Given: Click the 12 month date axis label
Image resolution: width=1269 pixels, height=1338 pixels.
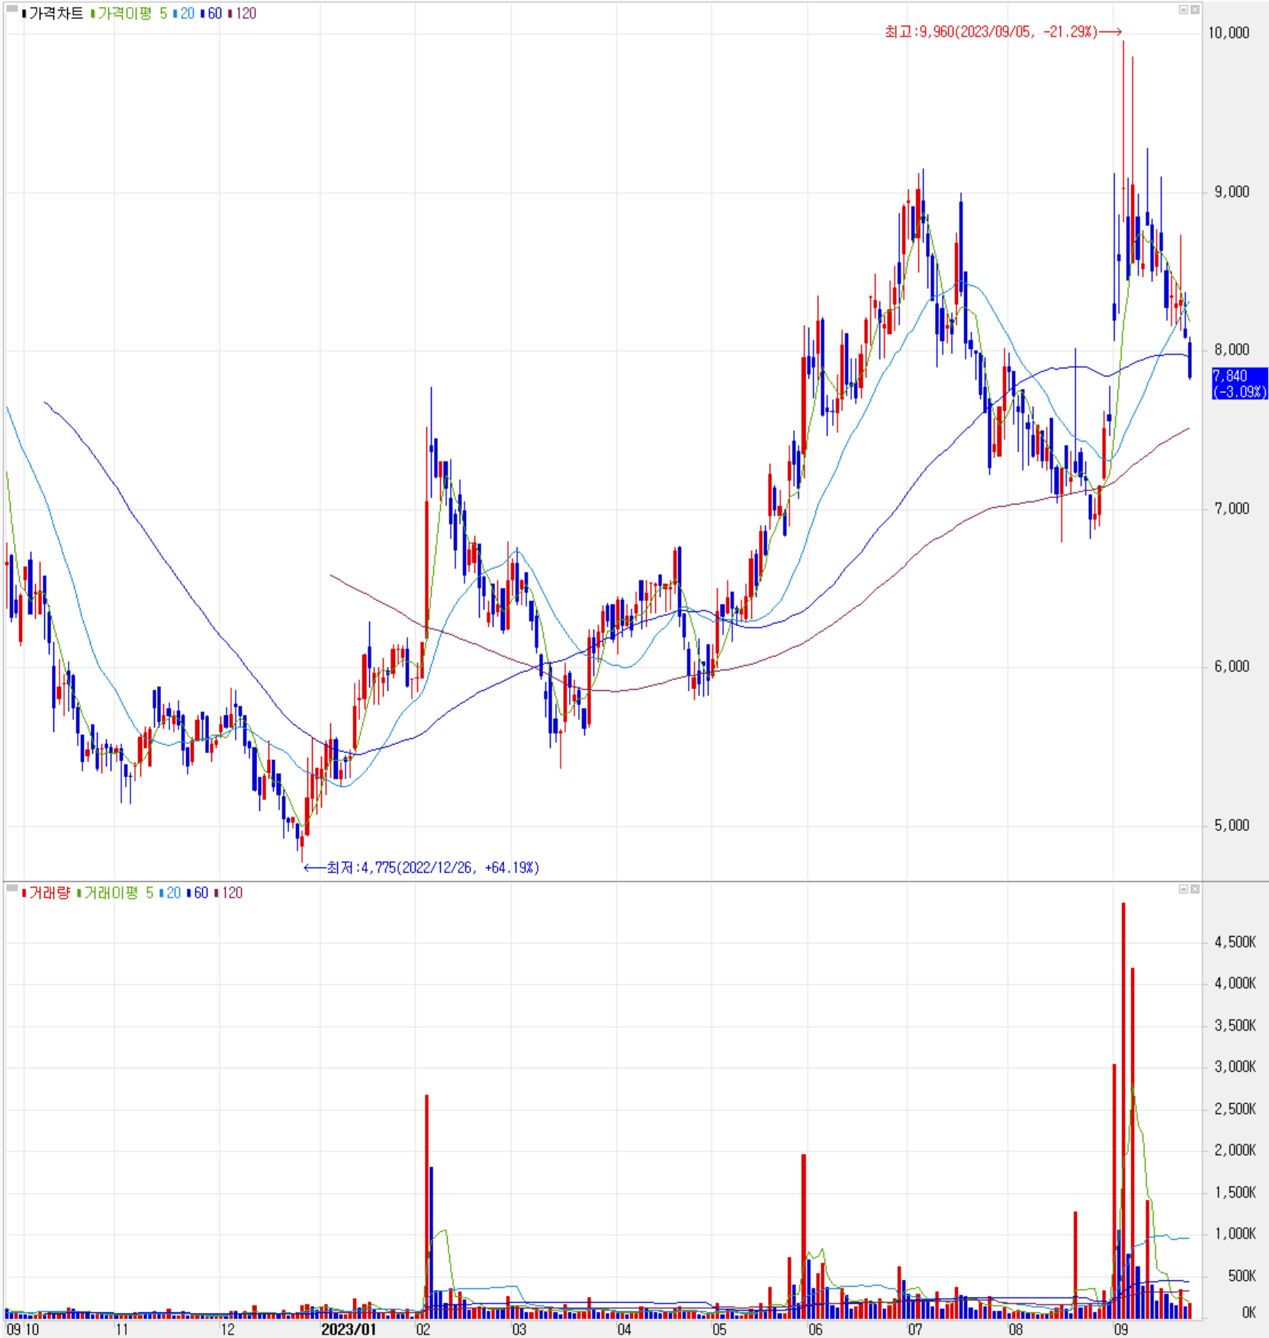Looking at the screenshot, I should point(227,1330).
